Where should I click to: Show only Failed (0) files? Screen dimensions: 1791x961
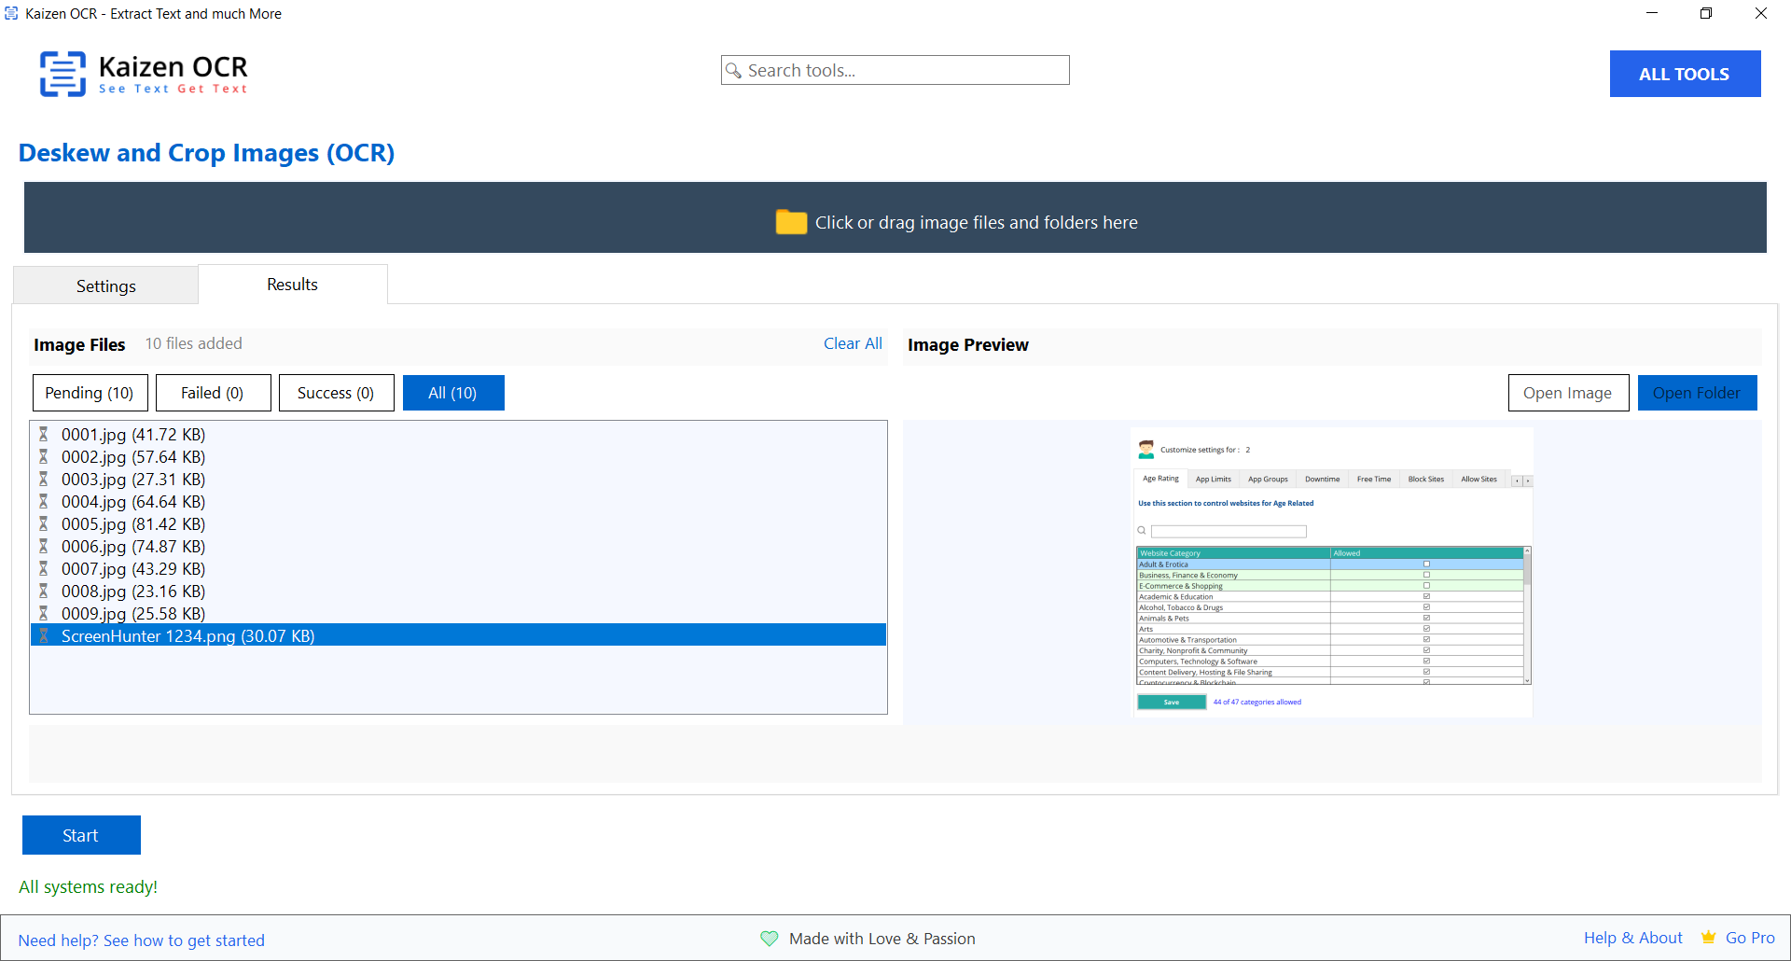point(213,393)
